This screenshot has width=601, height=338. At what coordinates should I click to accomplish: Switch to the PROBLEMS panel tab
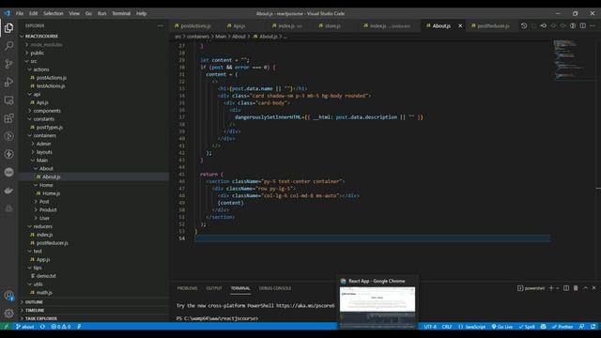click(188, 288)
